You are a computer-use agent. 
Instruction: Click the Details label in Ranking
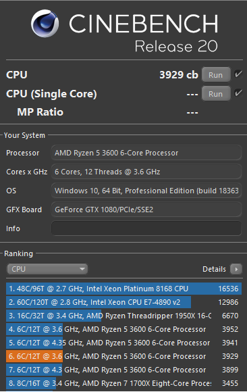pos(214,269)
